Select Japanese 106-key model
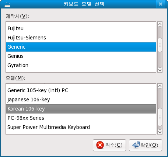Viewport: 168px width, 157px height. coord(81,100)
